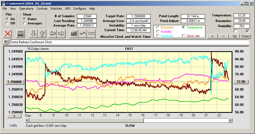Click the Up button
The image size is (255, 134).
click(235, 36)
